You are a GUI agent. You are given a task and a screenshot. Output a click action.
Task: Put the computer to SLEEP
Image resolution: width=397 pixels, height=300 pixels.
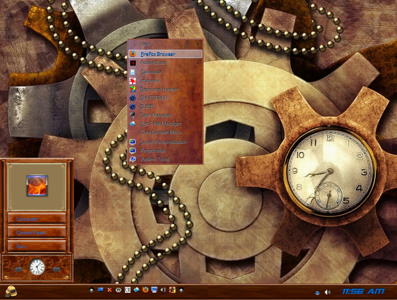pos(146,106)
